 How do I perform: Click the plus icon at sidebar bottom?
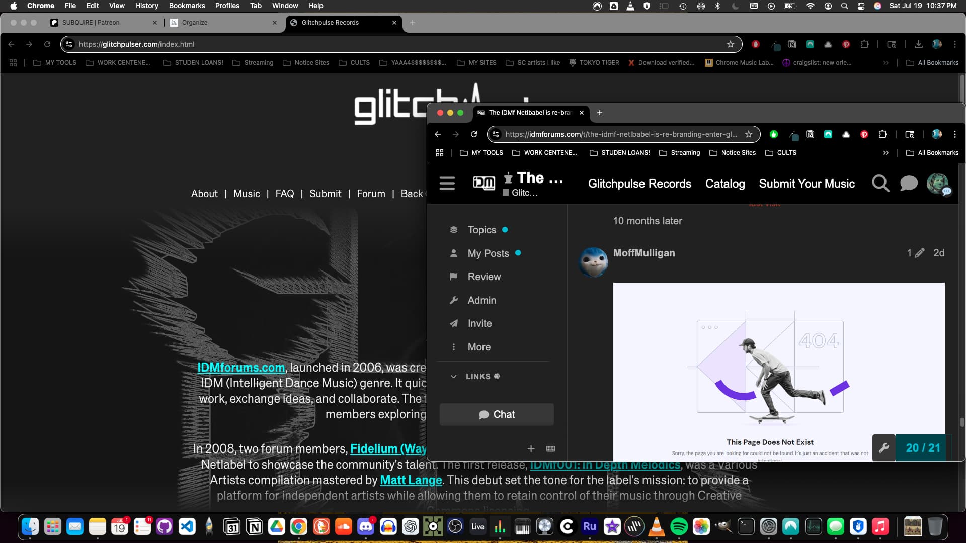coord(531,449)
